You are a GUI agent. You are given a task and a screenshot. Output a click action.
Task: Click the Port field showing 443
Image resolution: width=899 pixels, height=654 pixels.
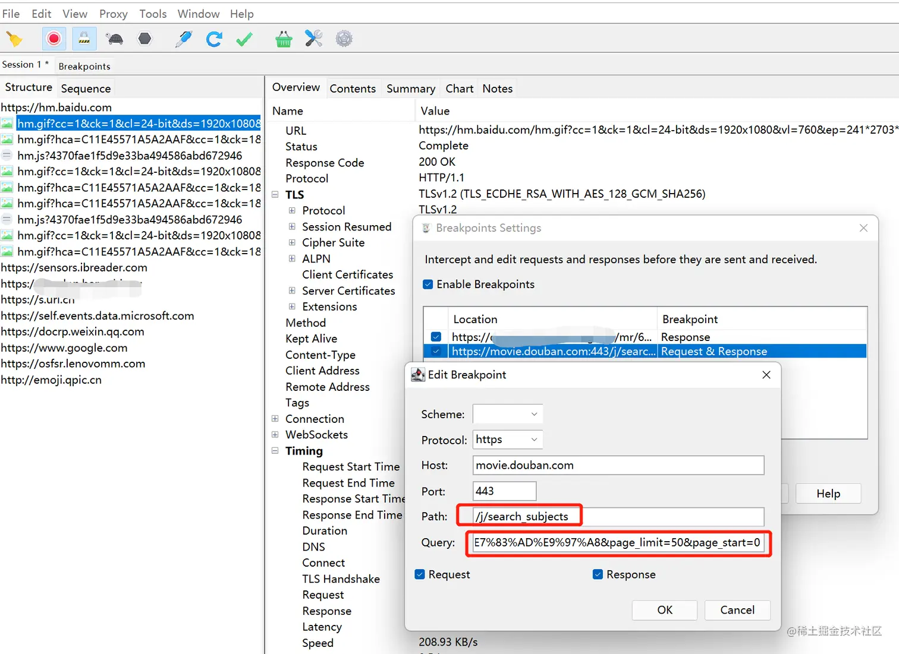[x=505, y=491]
